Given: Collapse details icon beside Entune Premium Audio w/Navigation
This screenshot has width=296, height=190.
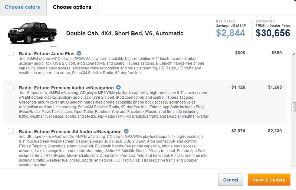Looking at the screenshot, I should (118, 87).
